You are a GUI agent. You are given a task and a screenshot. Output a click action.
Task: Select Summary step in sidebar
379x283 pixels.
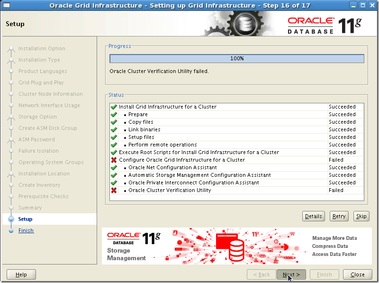pos(30,208)
